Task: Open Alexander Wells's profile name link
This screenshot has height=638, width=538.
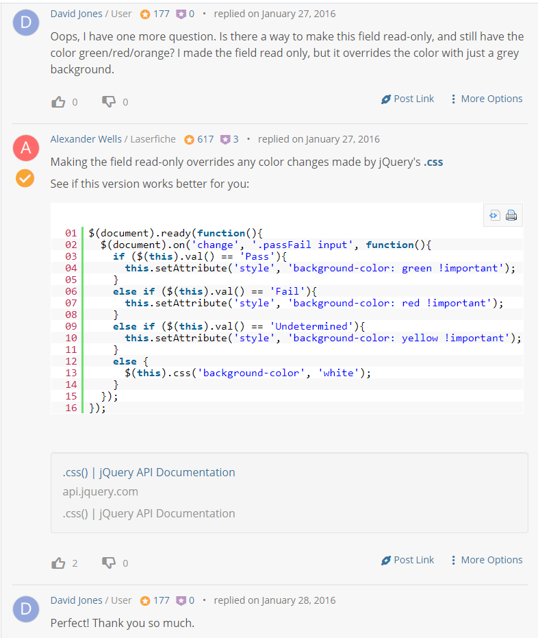Action: pos(86,139)
